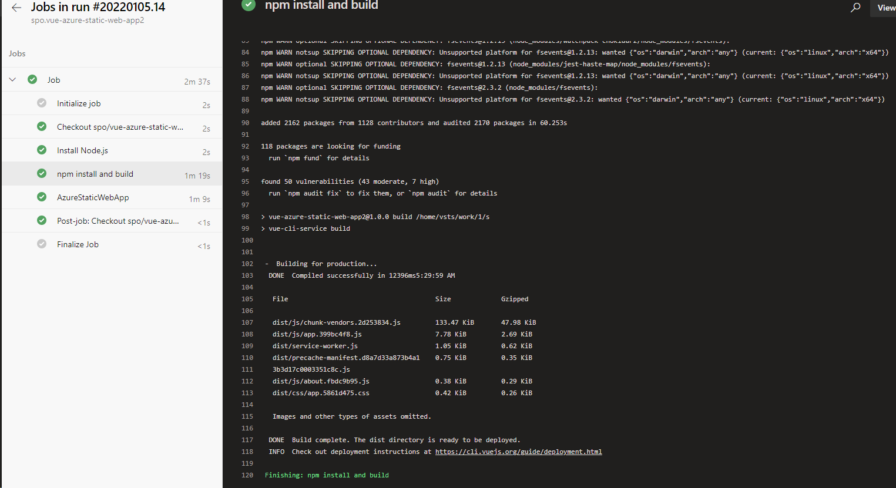
Task: Click 'Jobs in run #20220105.14' title
Action: [98, 7]
